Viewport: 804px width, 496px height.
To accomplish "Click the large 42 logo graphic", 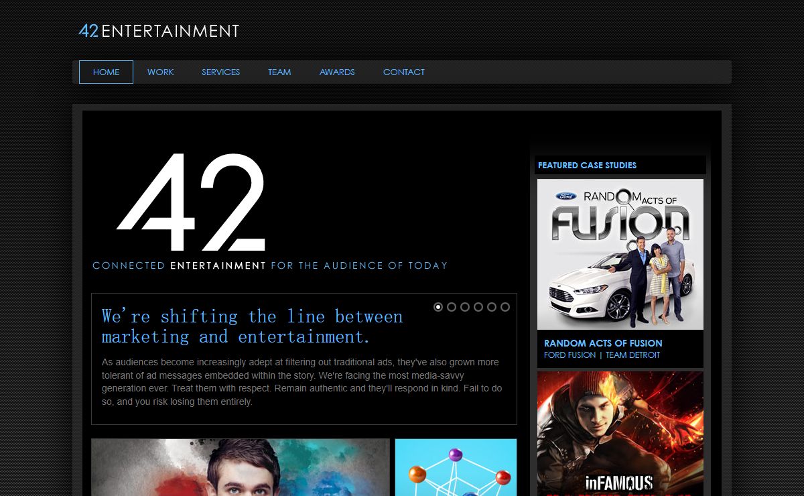I will (x=191, y=202).
